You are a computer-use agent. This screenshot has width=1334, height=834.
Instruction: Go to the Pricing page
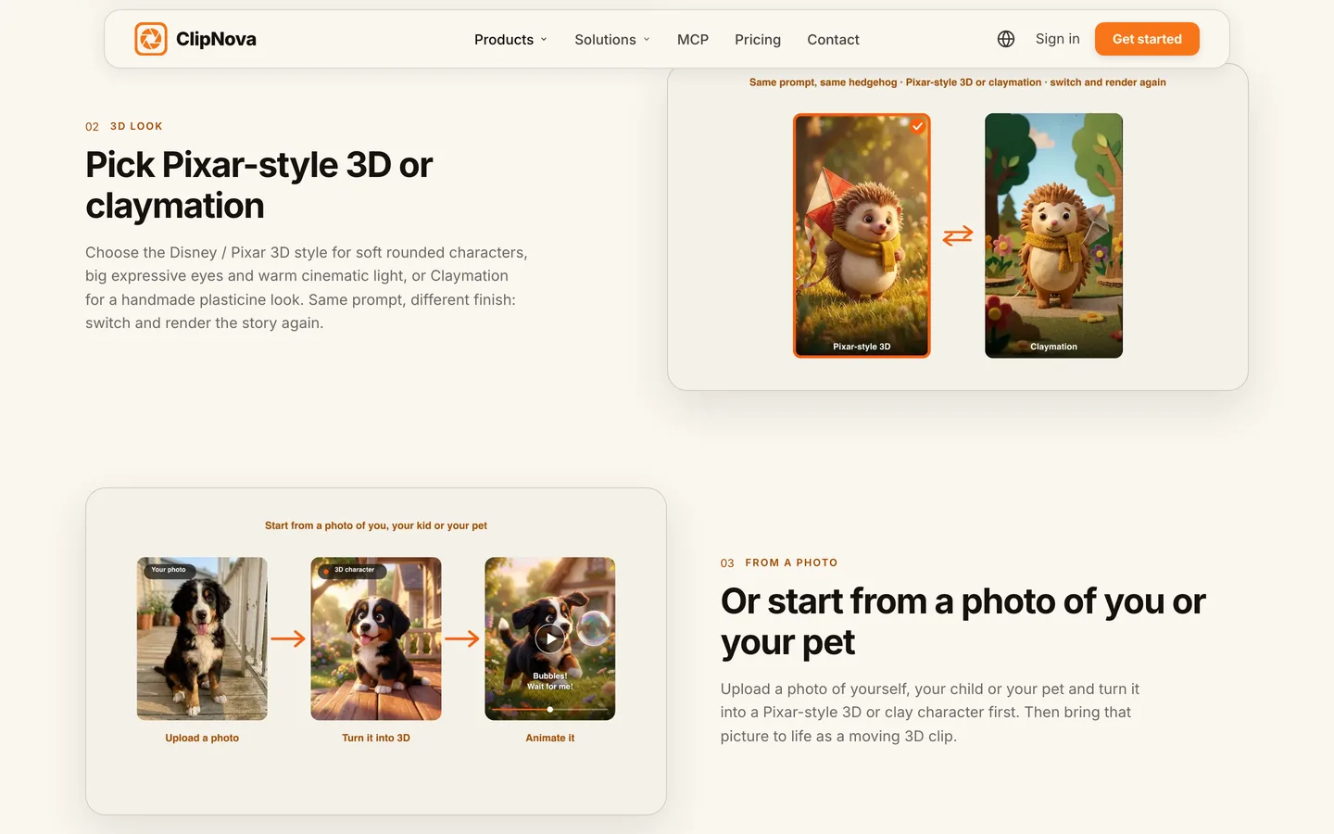click(x=758, y=39)
